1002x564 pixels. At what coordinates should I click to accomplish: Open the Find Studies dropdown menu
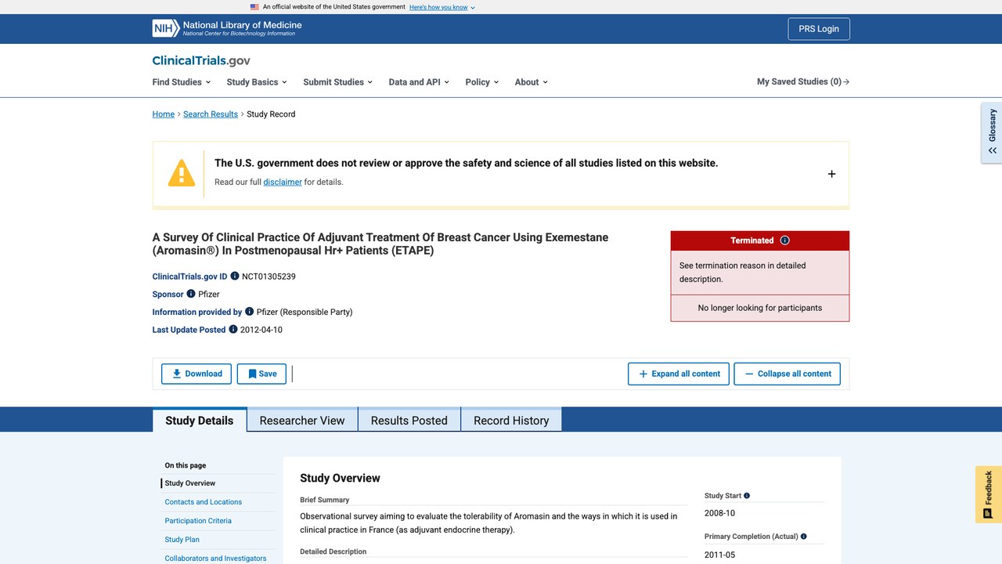point(182,82)
